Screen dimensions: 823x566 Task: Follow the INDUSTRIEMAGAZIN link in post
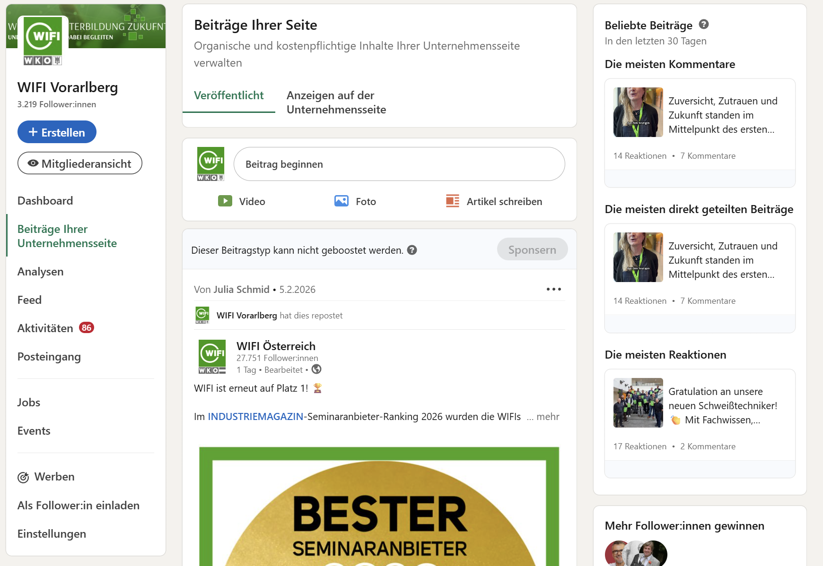coord(255,417)
